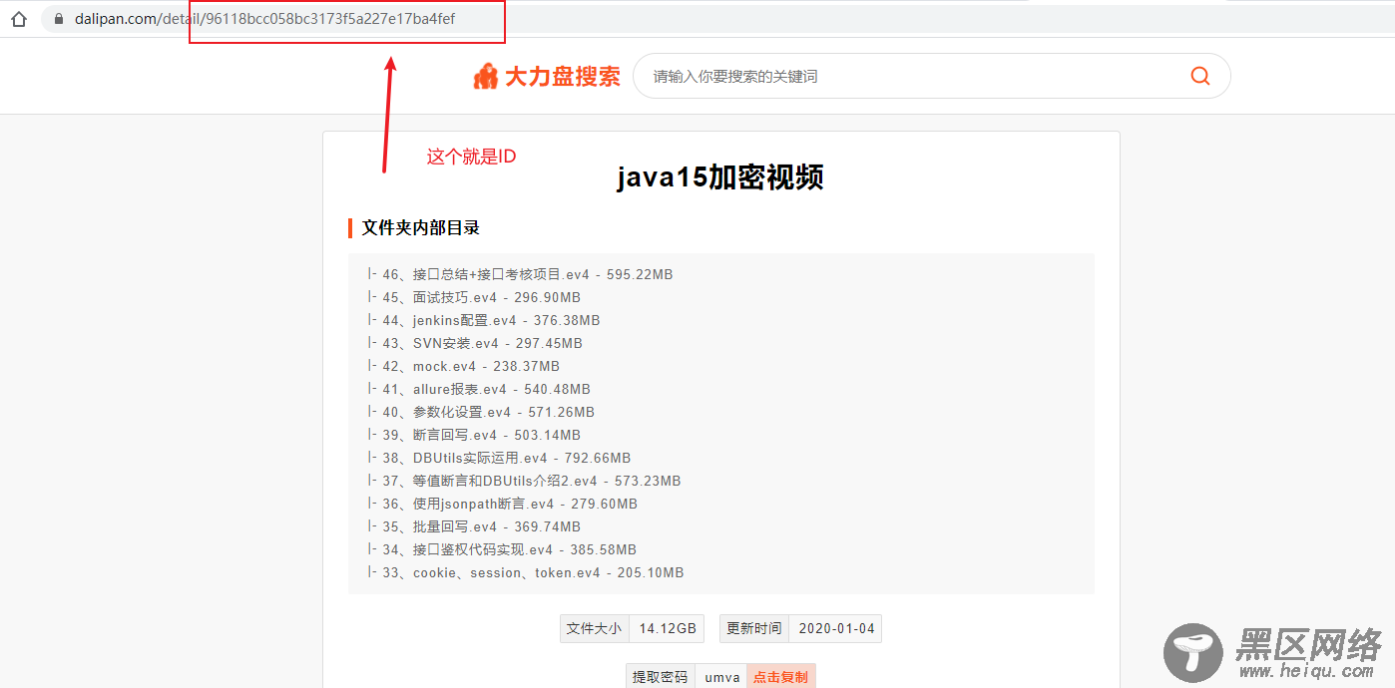Select row 36、使用jsonpath断言.ev4

tap(502, 504)
